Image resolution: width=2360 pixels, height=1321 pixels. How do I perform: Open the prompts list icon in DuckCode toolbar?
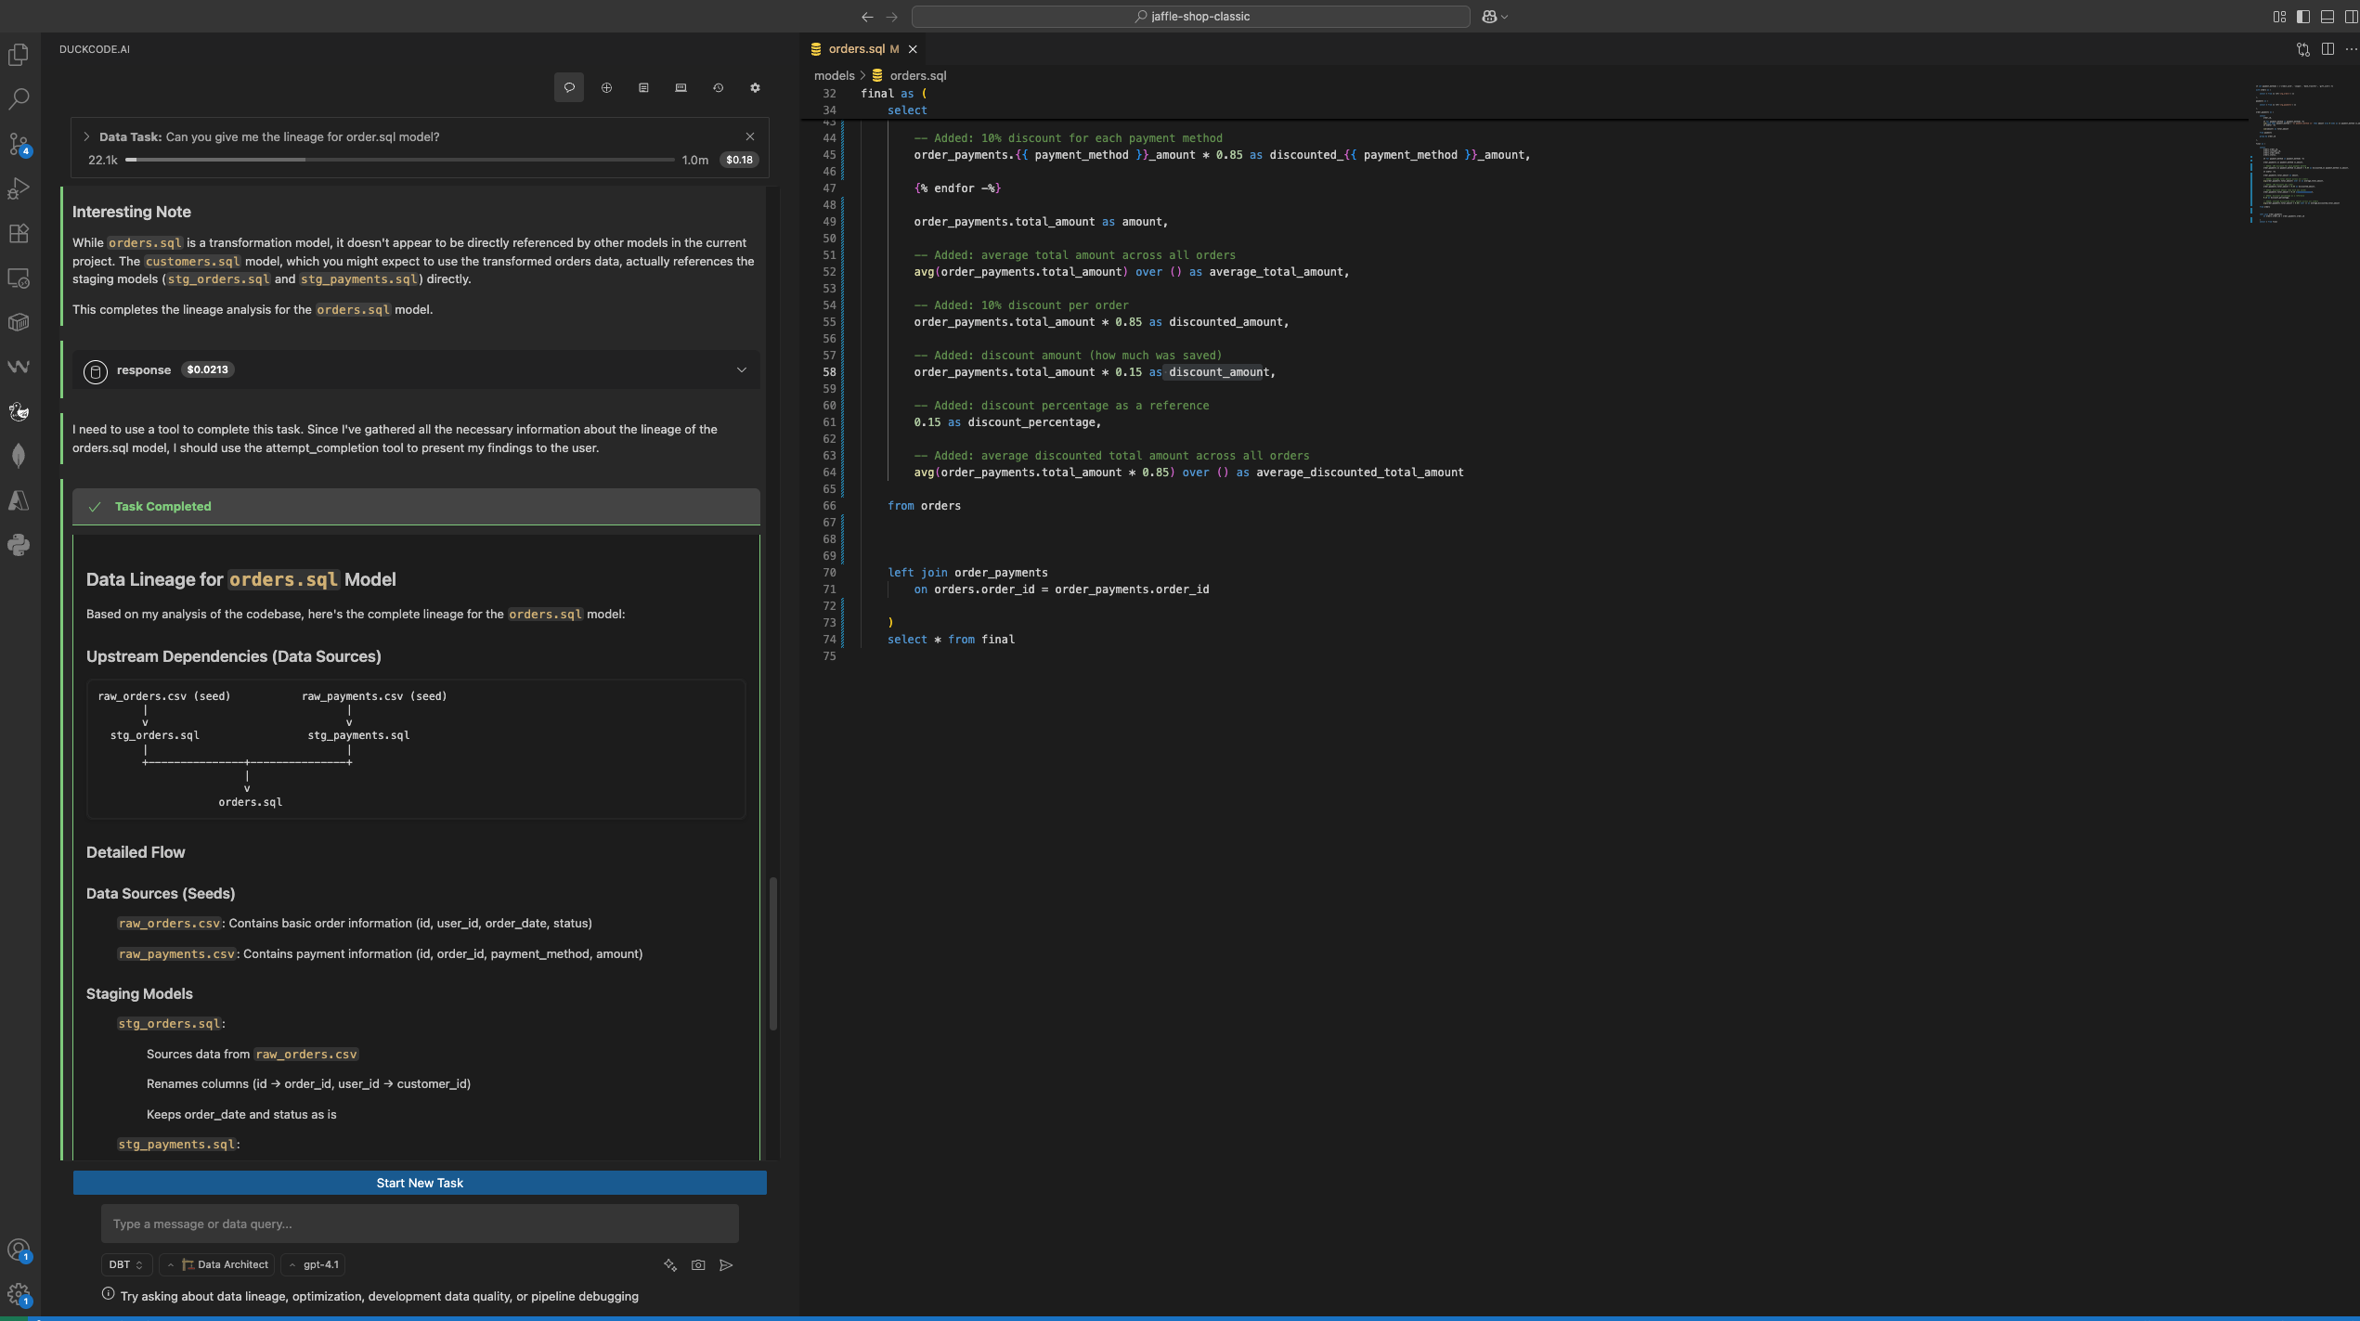point(643,87)
